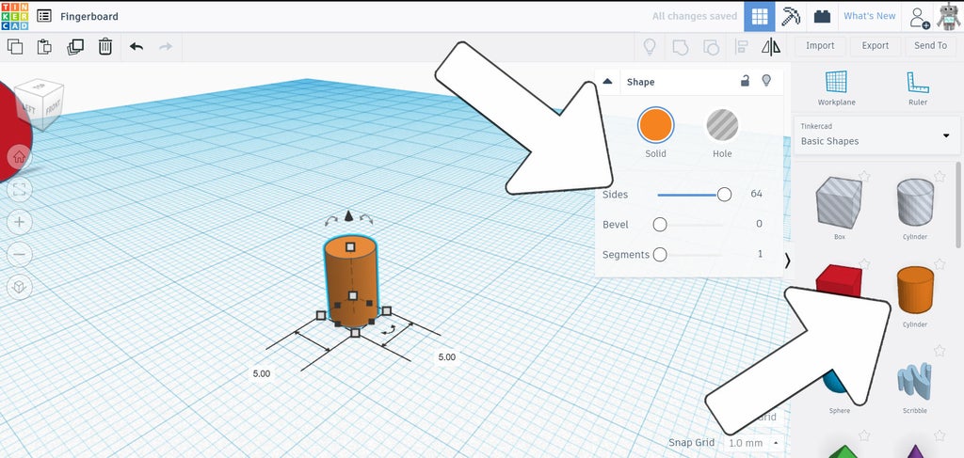Redo the last undone action
This screenshot has width=964, height=458.
point(166,47)
